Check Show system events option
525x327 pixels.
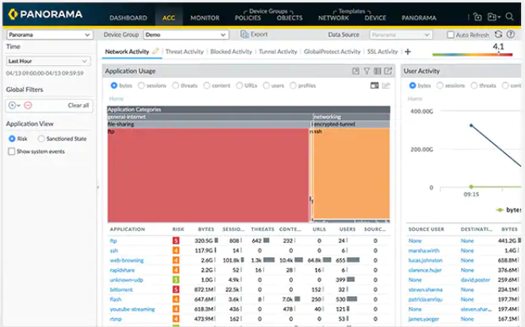[12, 151]
